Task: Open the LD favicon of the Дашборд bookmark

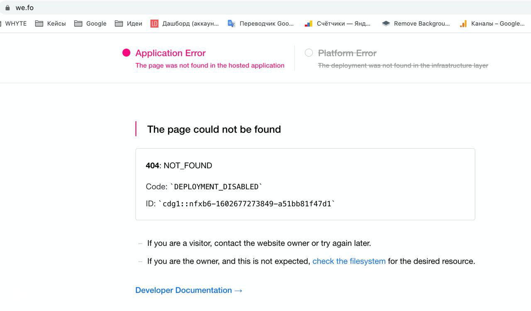Action: [x=154, y=24]
